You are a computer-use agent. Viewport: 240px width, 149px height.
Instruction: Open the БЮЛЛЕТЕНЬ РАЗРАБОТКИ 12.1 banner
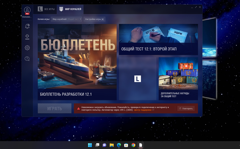[77, 62]
